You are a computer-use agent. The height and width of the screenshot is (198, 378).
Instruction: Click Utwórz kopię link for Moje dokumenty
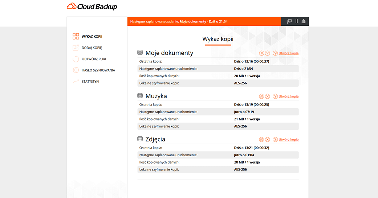[x=288, y=53]
